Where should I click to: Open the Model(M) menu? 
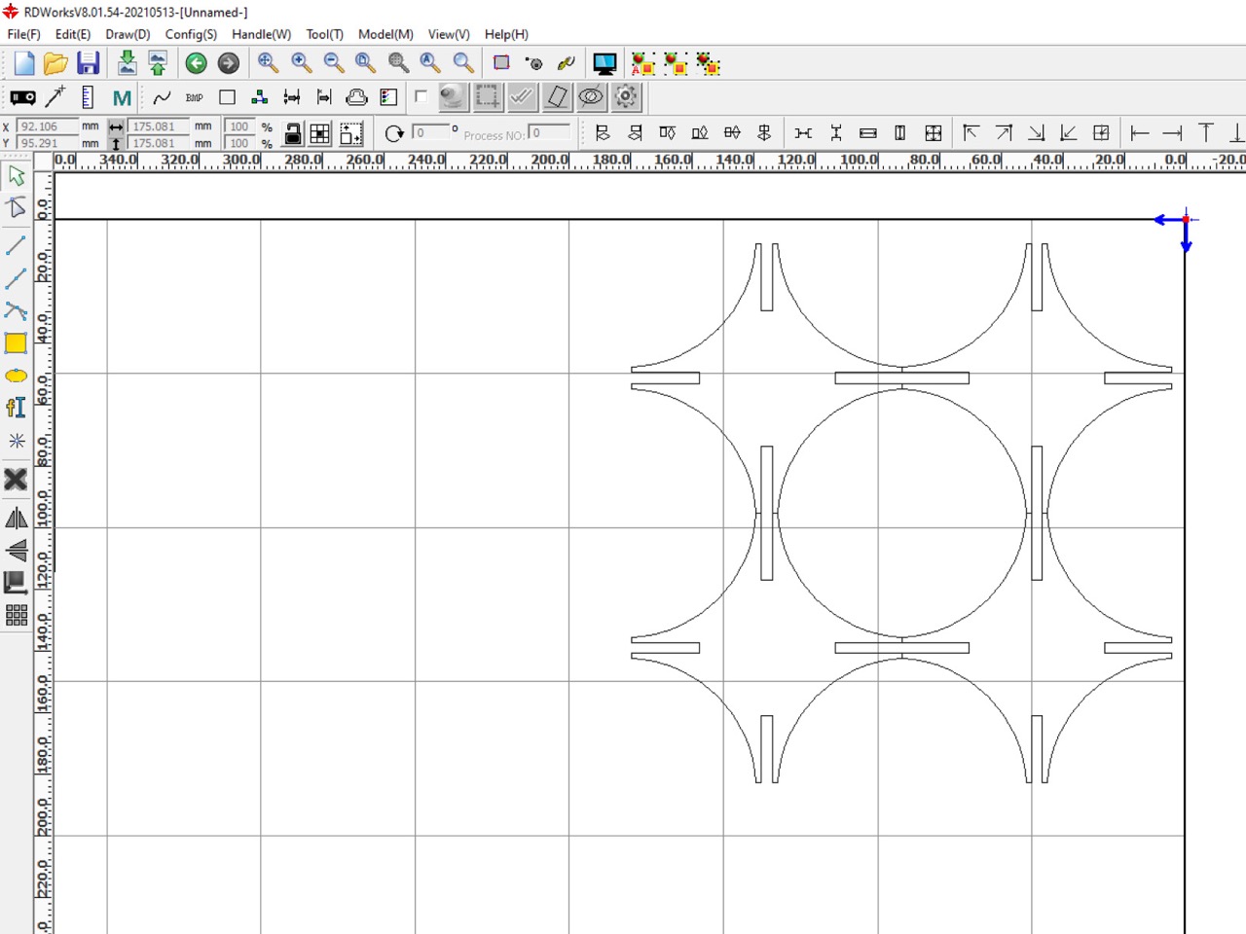385,34
